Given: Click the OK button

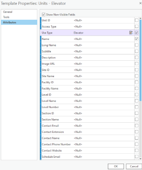Looking at the screenshot, I should click(x=116, y=166).
